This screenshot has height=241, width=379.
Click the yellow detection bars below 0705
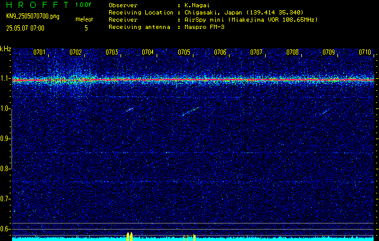[x=189, y=237]
